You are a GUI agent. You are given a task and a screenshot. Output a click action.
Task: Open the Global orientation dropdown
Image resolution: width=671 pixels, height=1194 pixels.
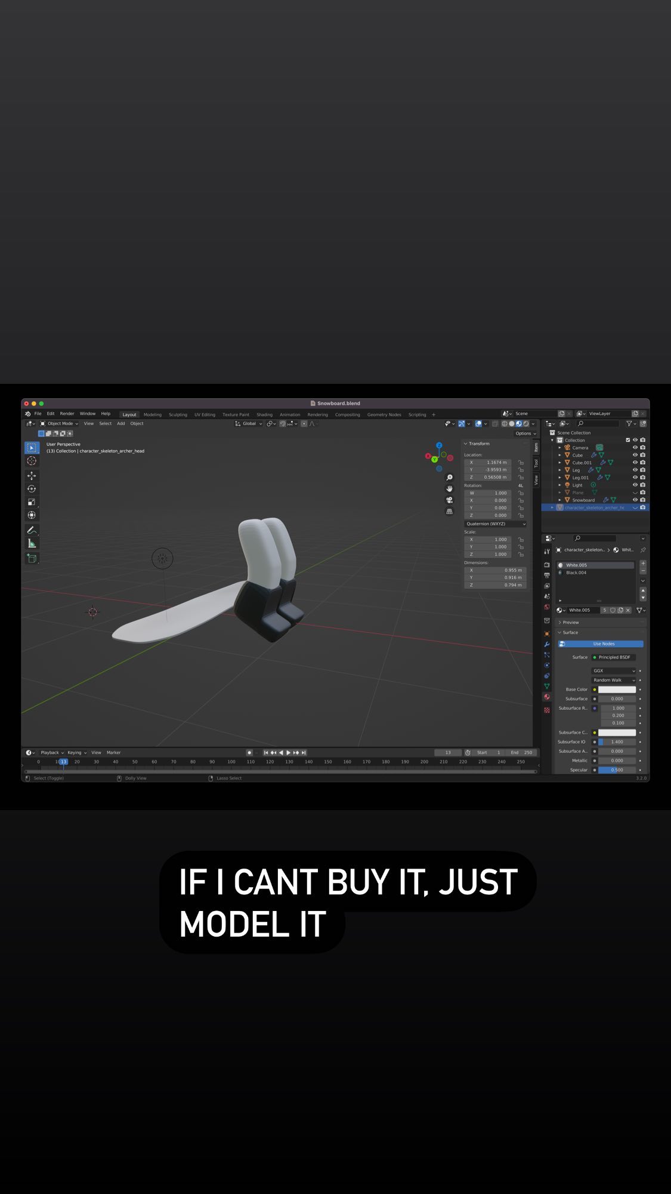(x=249, y=424)
